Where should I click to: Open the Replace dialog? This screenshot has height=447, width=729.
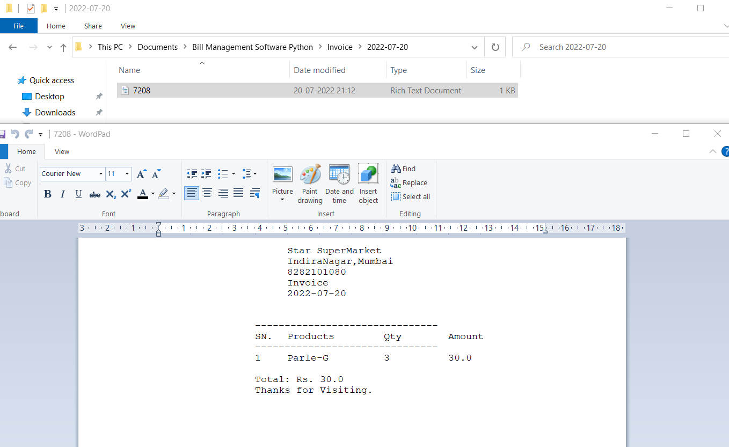click(x=410, y=182)
